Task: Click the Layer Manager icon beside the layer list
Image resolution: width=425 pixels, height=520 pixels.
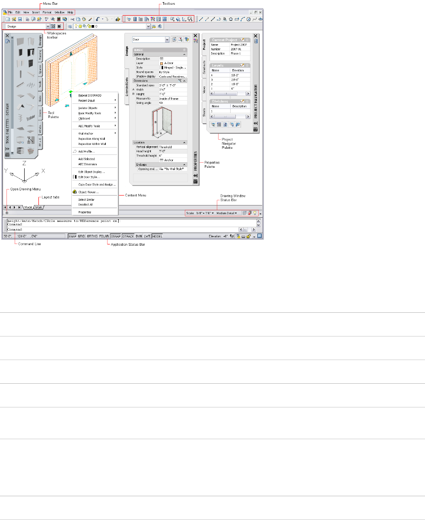Action: click(69, 26)
